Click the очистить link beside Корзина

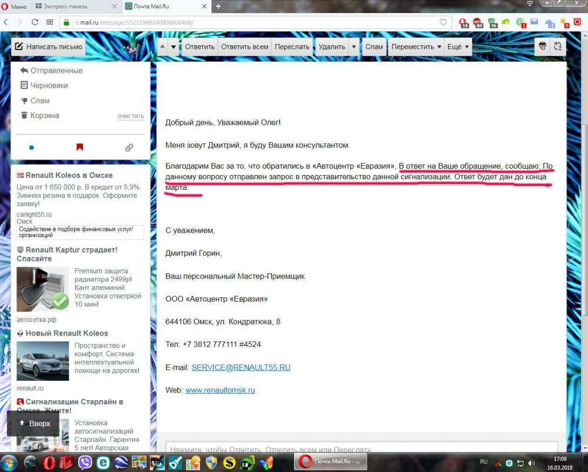[x=131, y=116]
